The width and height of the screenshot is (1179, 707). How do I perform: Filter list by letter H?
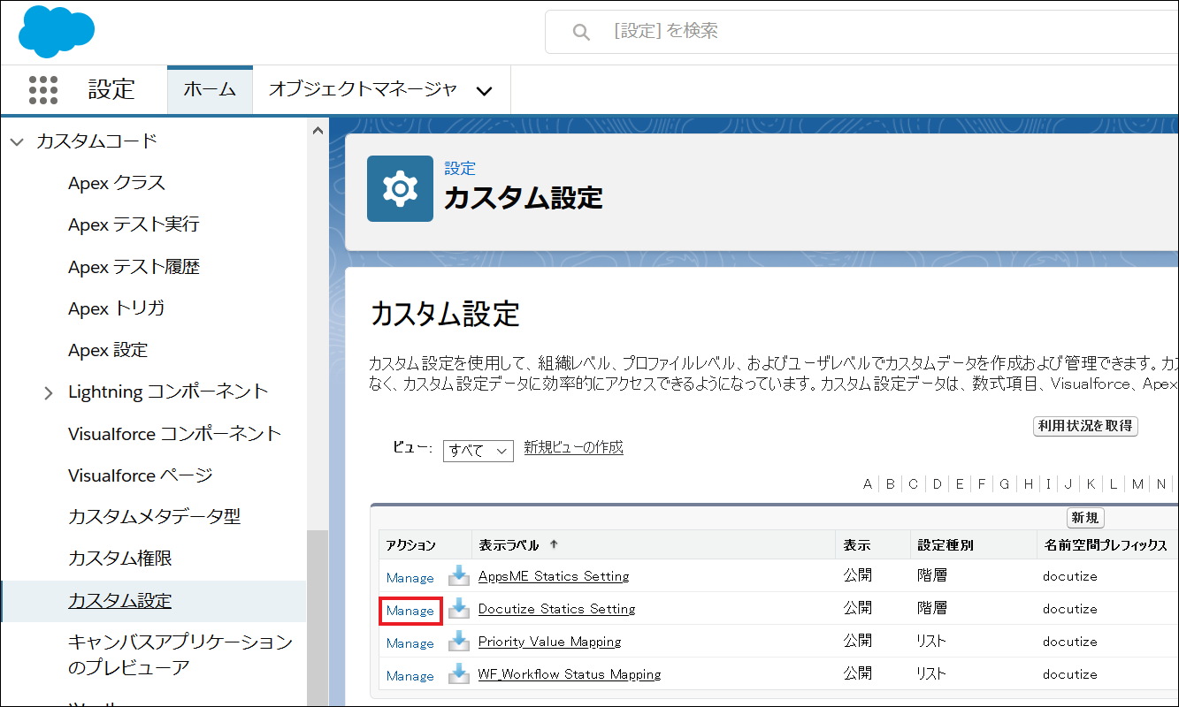point(1029,483)
